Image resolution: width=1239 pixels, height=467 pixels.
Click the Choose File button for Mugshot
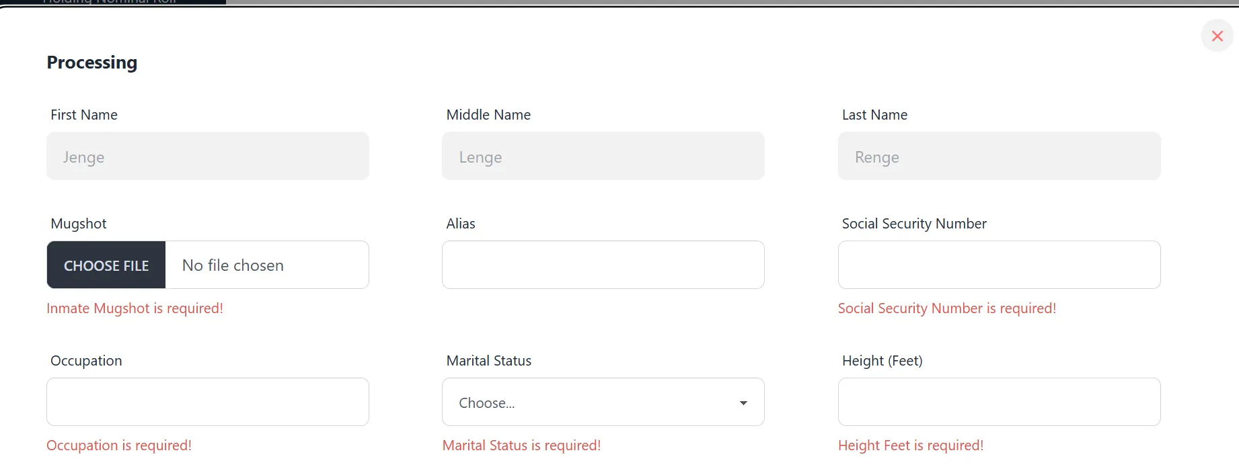(x=106, y=265)
